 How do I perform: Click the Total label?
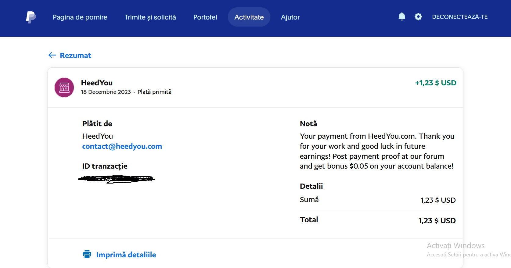point(309,220)
